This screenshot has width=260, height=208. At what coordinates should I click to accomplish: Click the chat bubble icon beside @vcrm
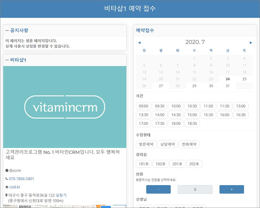tap(7, 170)
